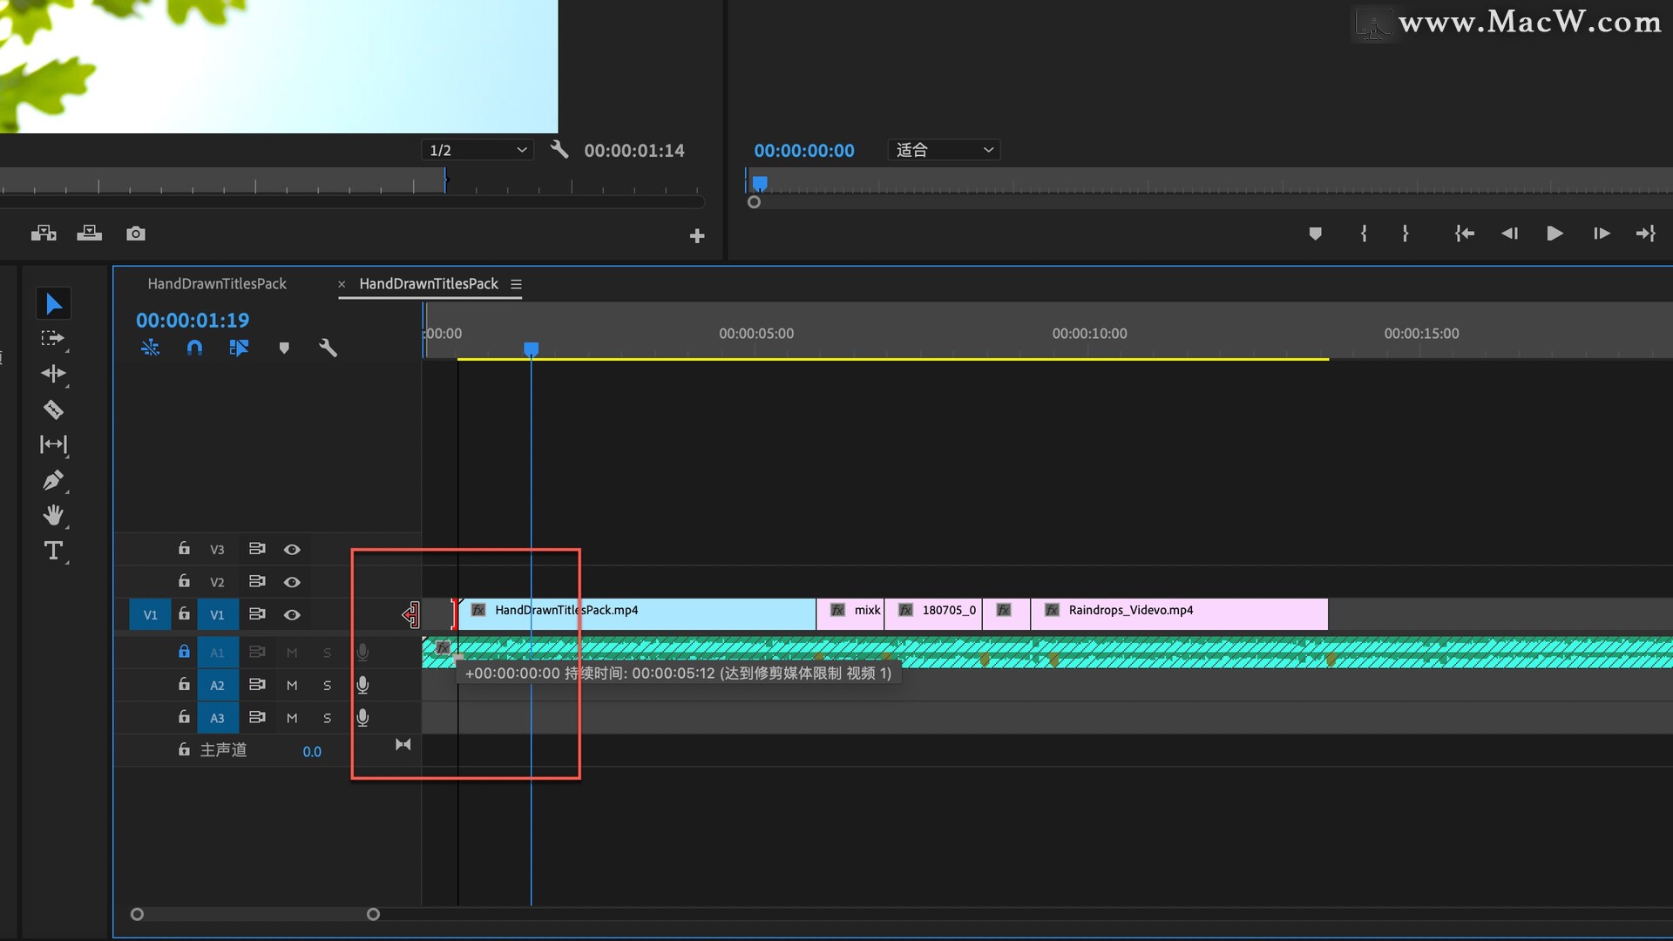Click the Program monitor playhead

(x=760, y=183)
